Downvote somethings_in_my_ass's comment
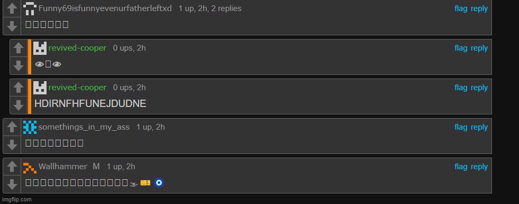The image size is (519, 204). pos(12,144)
